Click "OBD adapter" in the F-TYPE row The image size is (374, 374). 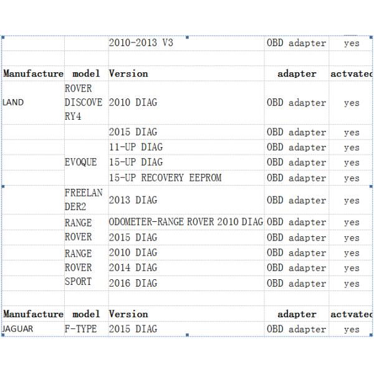click(296, 329)
